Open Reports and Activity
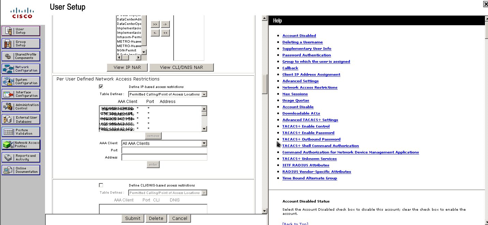 pyautogui.click(x=21, y=157)
